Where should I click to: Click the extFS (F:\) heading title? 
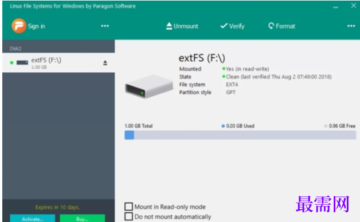click(202, 58)
